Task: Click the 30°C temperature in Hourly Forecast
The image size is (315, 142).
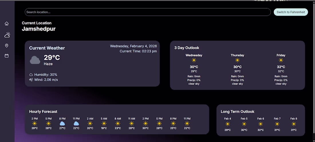Action: (145, 128)
